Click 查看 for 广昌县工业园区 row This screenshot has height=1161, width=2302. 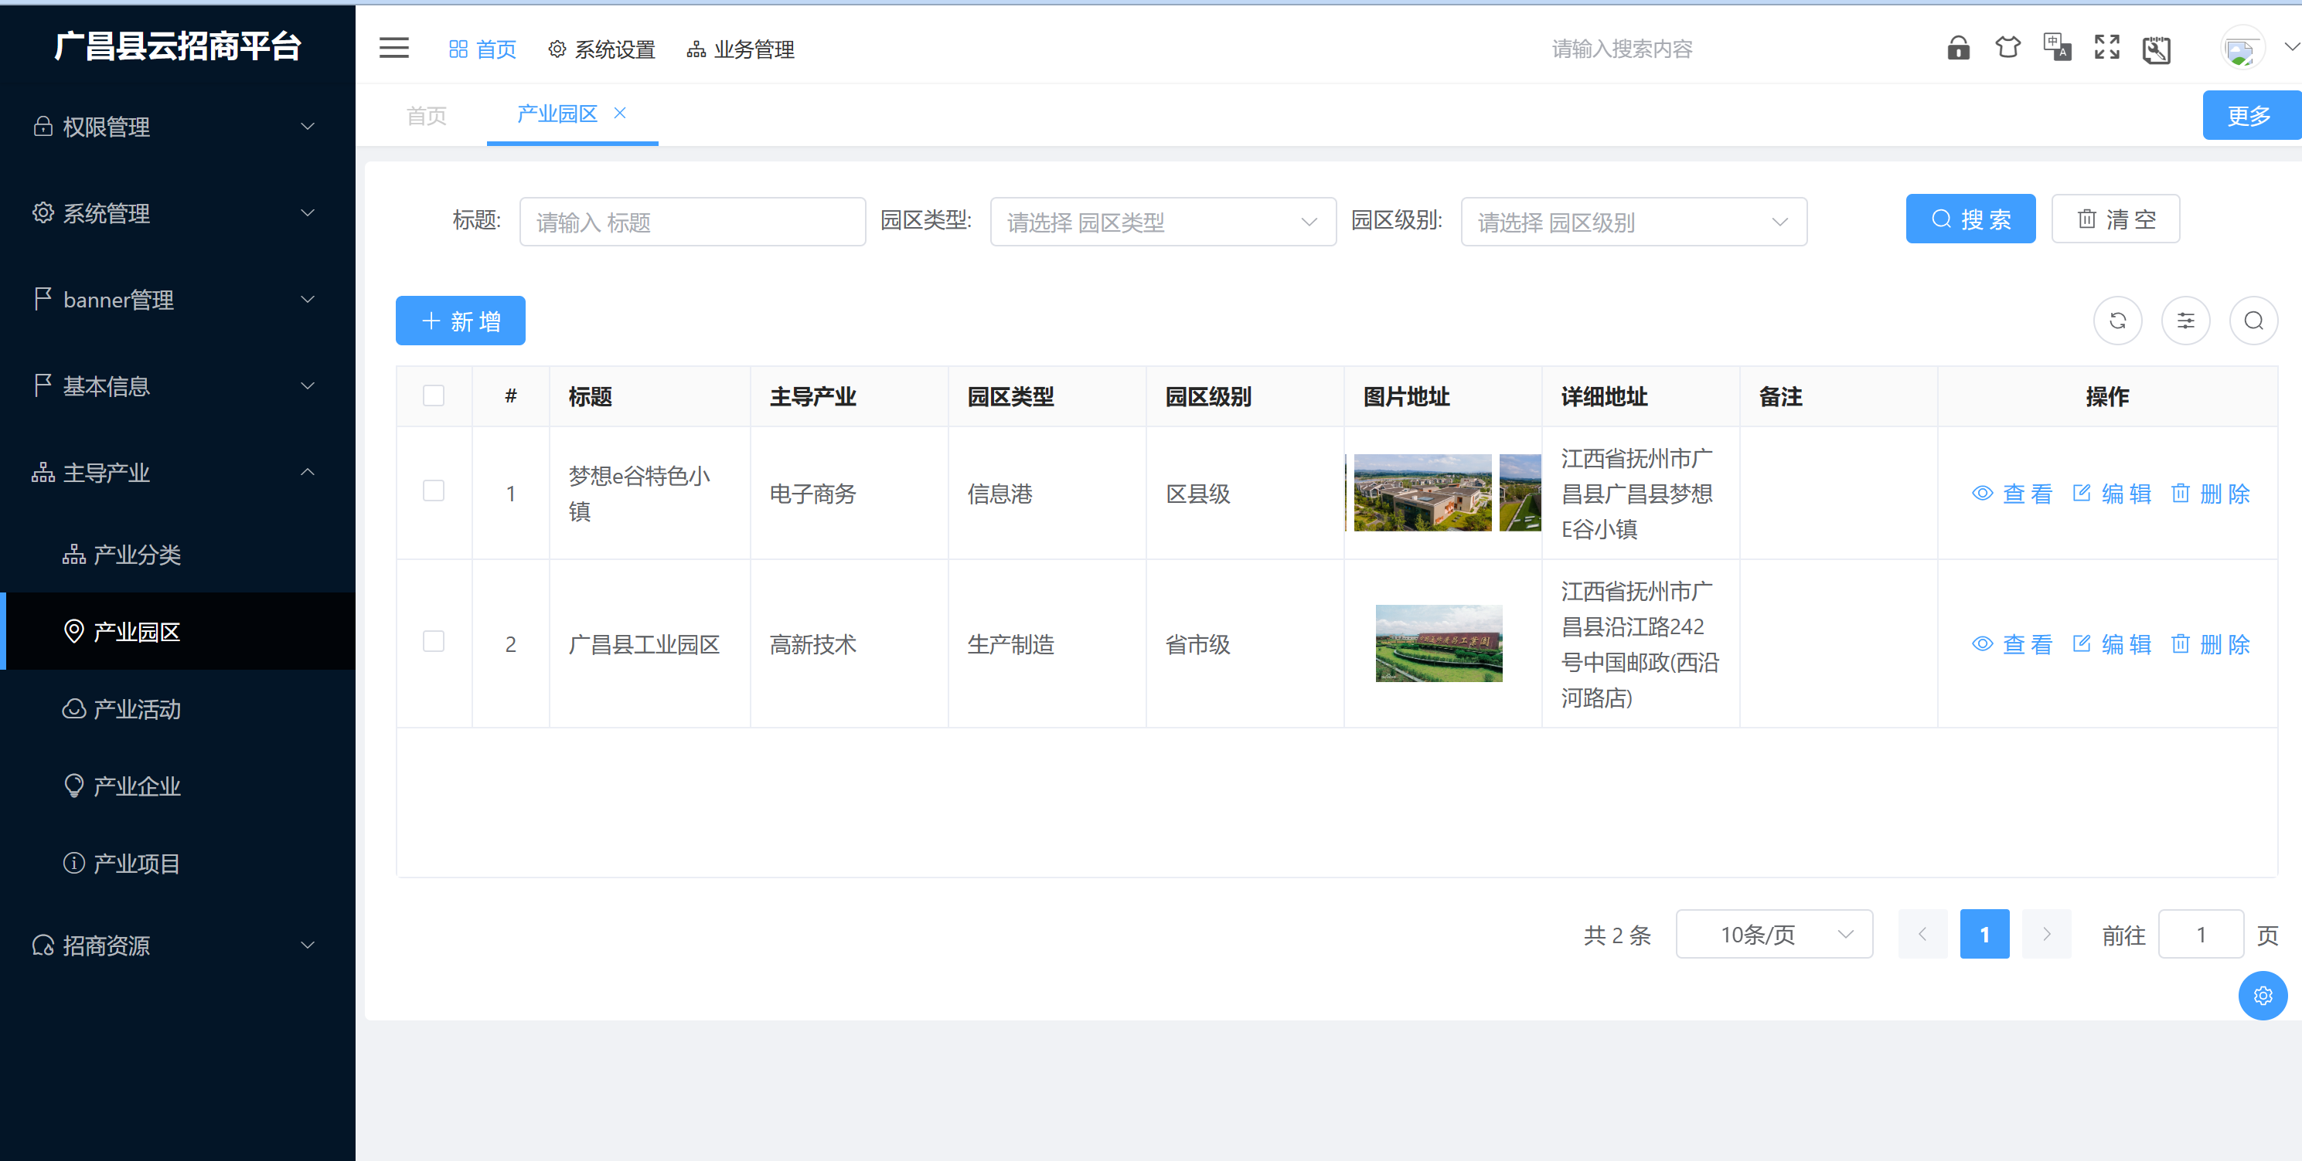pos(2012,645)
